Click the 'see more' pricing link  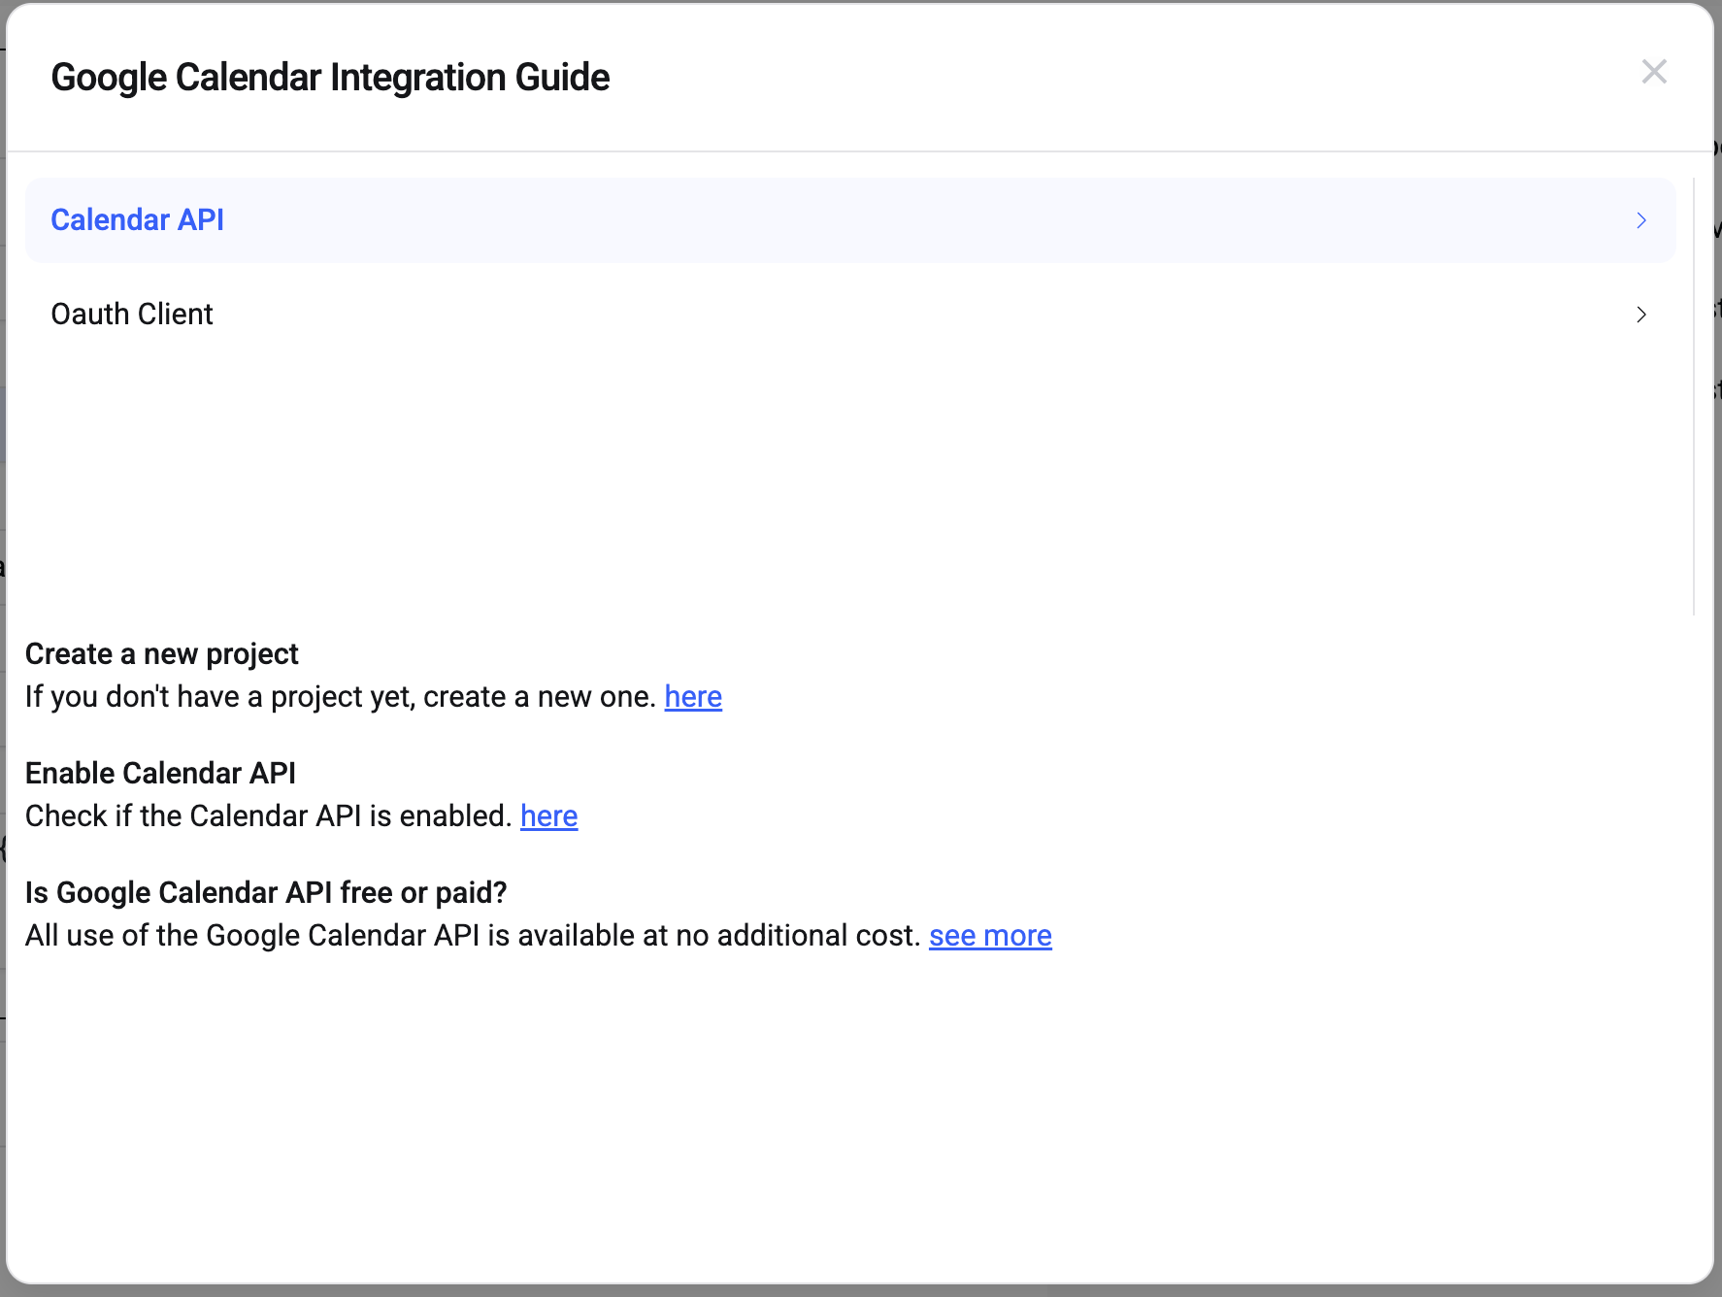(x=990, y=936)
